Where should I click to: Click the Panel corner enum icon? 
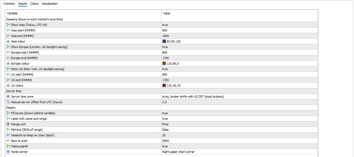[x=8, y=152]
